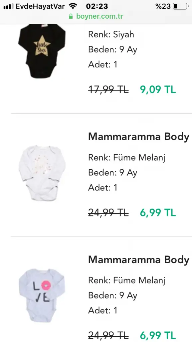Viewport: 192px width, 342px height.
Task: Open the white dotted bodysuit thumbnail
Action: click(x=42, y=173)
